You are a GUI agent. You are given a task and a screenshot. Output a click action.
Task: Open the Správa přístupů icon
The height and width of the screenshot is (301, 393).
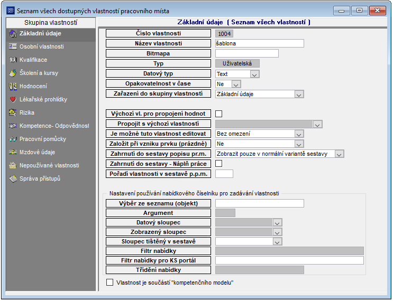point(13,178)
